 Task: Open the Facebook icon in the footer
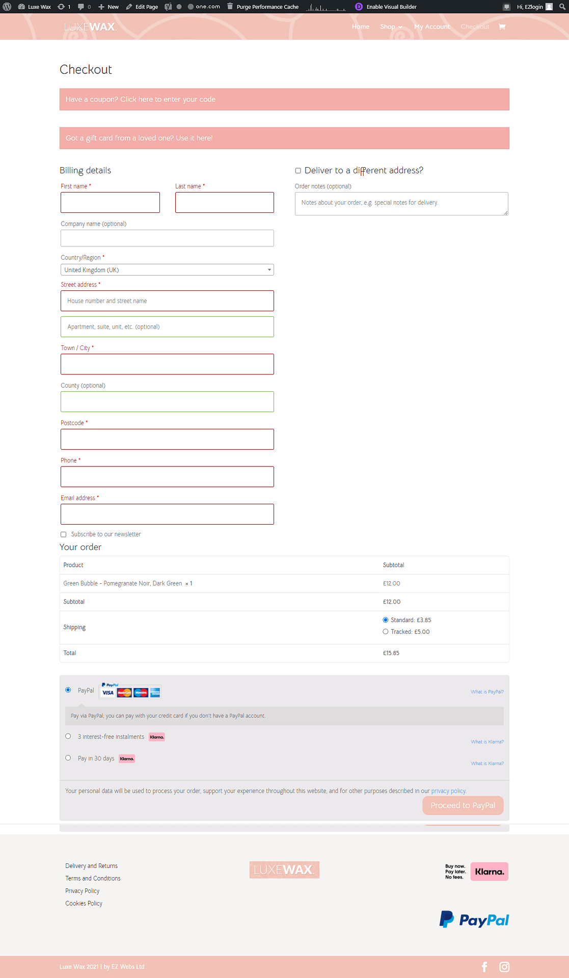coord(484,967)
